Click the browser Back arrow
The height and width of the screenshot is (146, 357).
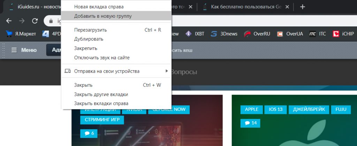coord(9,21)
